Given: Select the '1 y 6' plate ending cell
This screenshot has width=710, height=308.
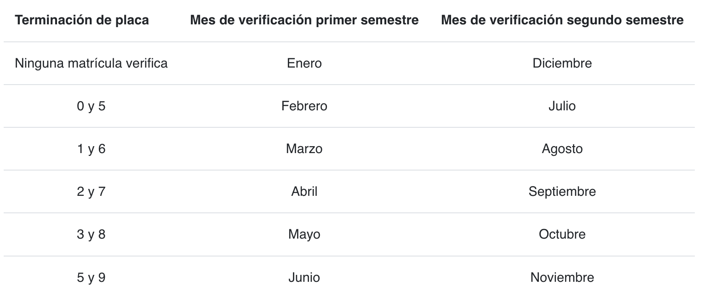Looking at the screenshot, I should [x=91, y=149].
